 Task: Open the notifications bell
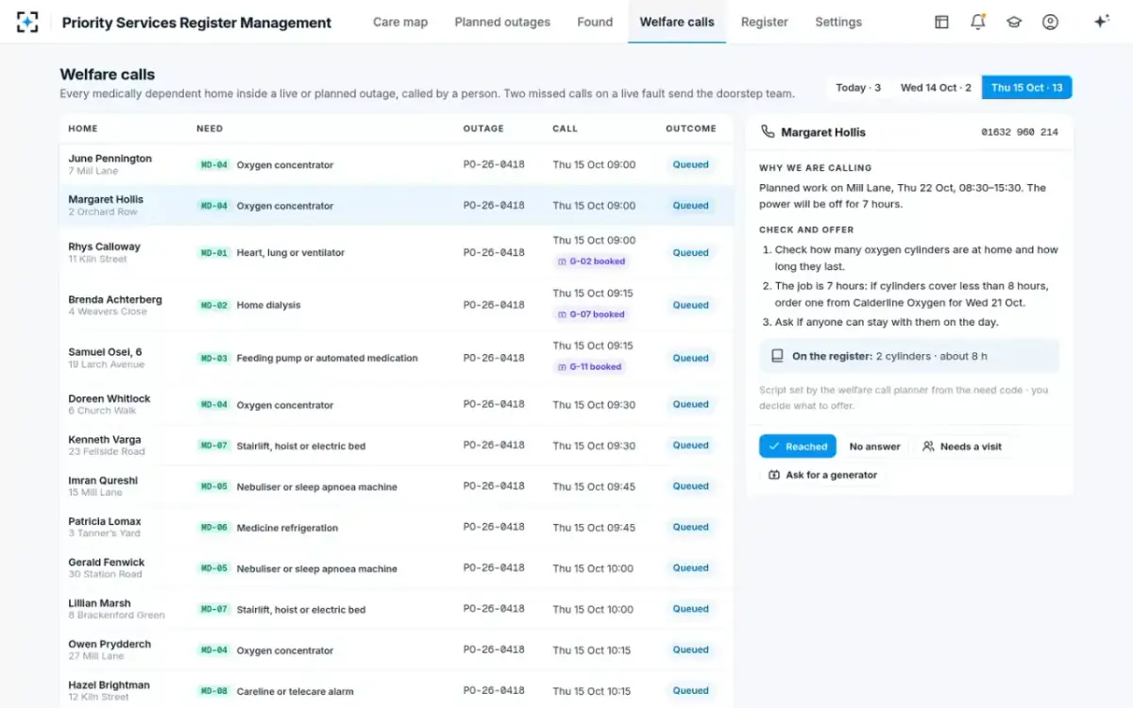click(978, 22)
